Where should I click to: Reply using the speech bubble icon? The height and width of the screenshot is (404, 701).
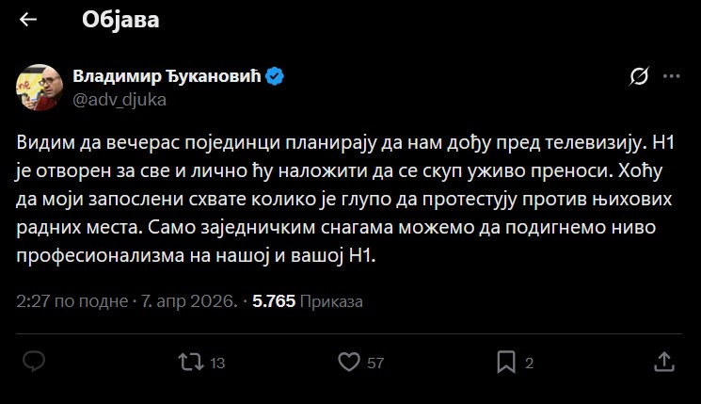[34, 362]
